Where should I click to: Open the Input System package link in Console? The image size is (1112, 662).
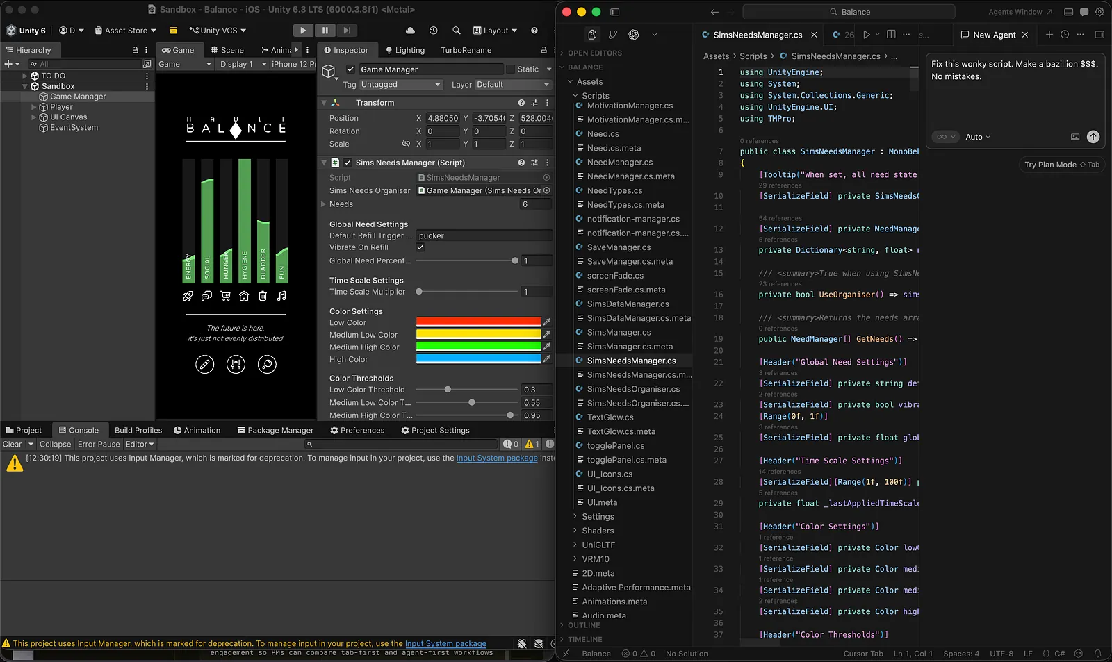click(497, 458)
